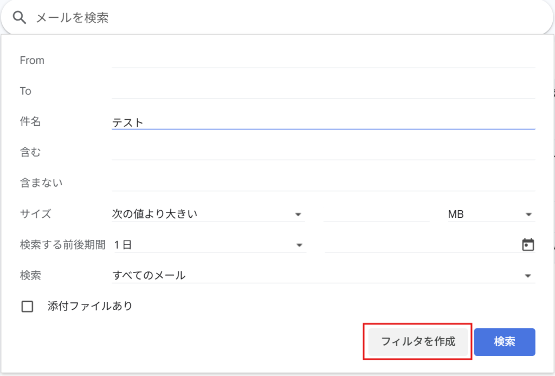Click the 含む text field
The image size is (555, 376).
(x=323, y=152)
